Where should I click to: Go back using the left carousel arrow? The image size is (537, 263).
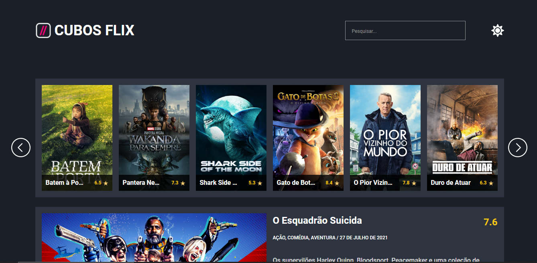(21, 148)
